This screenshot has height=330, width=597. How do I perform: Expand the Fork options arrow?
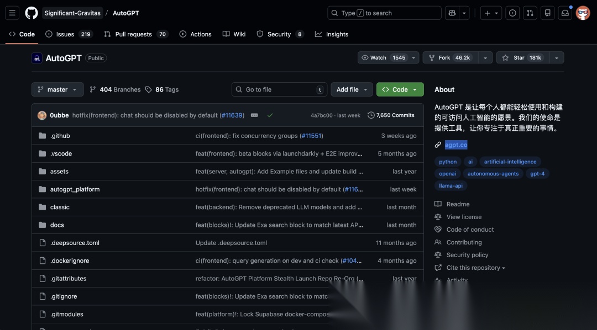[x=485, y=58]
